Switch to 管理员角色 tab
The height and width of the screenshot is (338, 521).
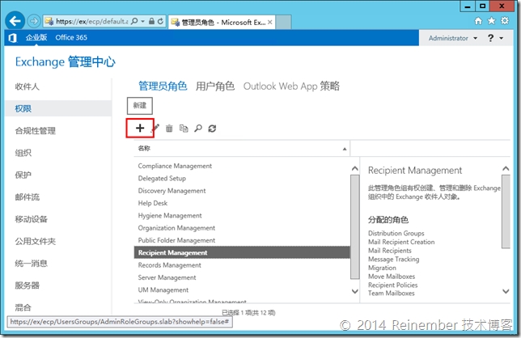(163, 87)
